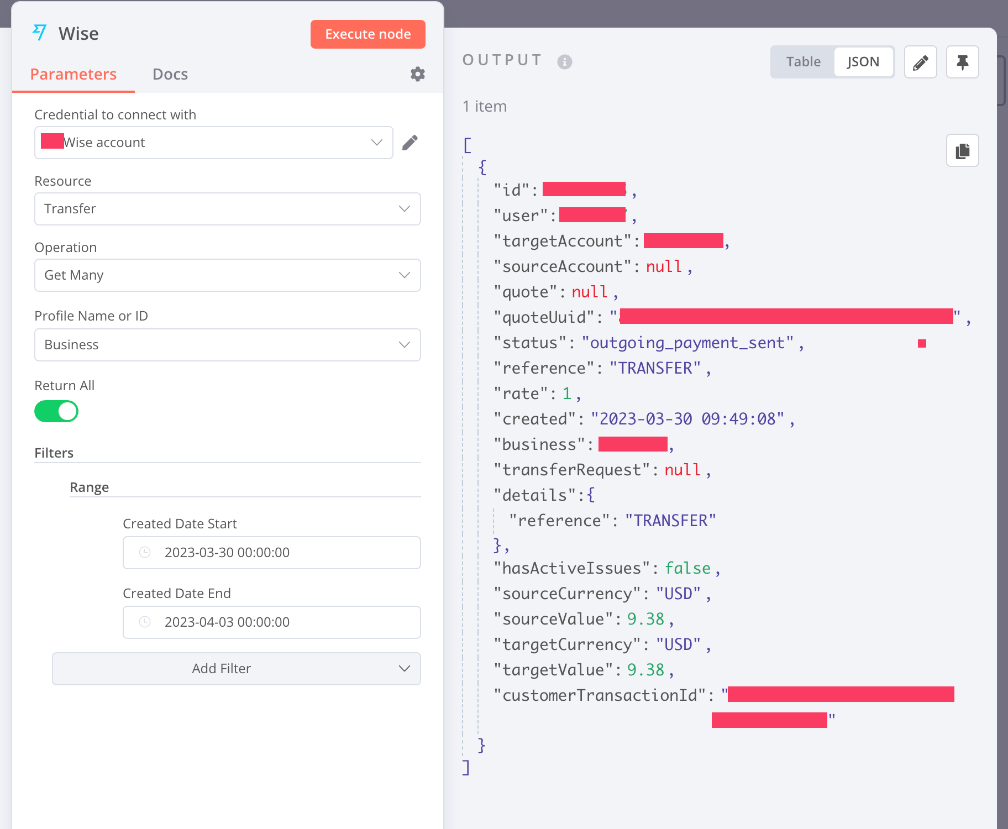Switch to the Docs tab

tap(170, 74)
